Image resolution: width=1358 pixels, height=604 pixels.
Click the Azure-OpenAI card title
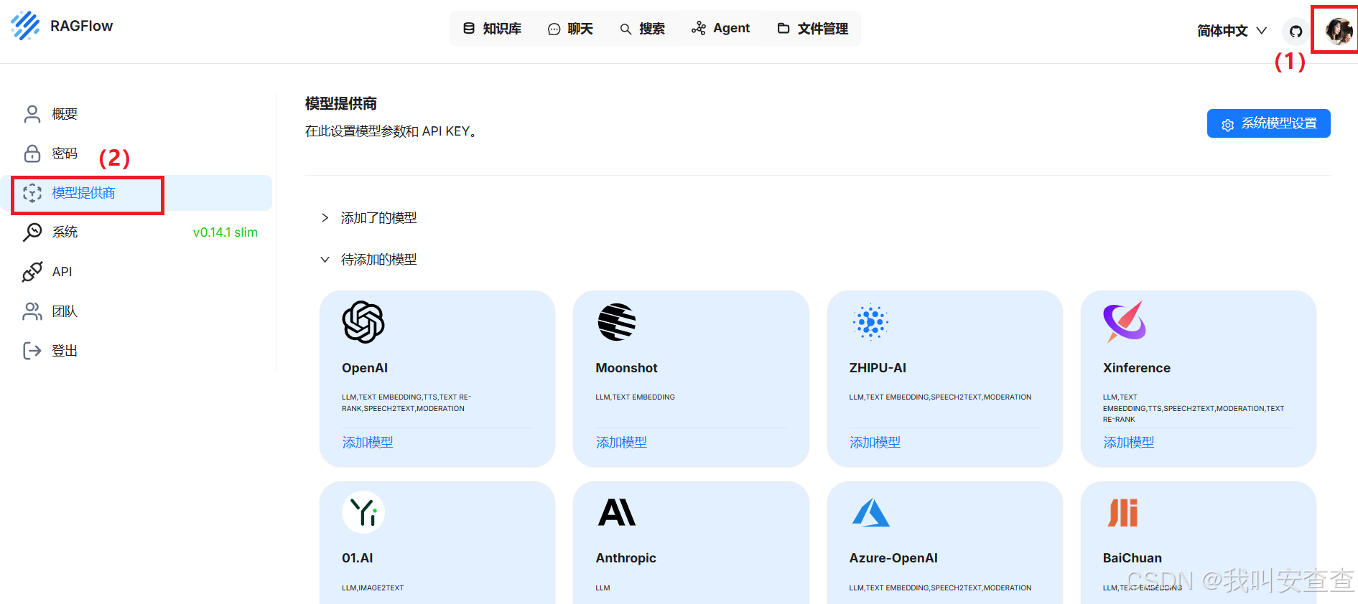coord(893,558)
